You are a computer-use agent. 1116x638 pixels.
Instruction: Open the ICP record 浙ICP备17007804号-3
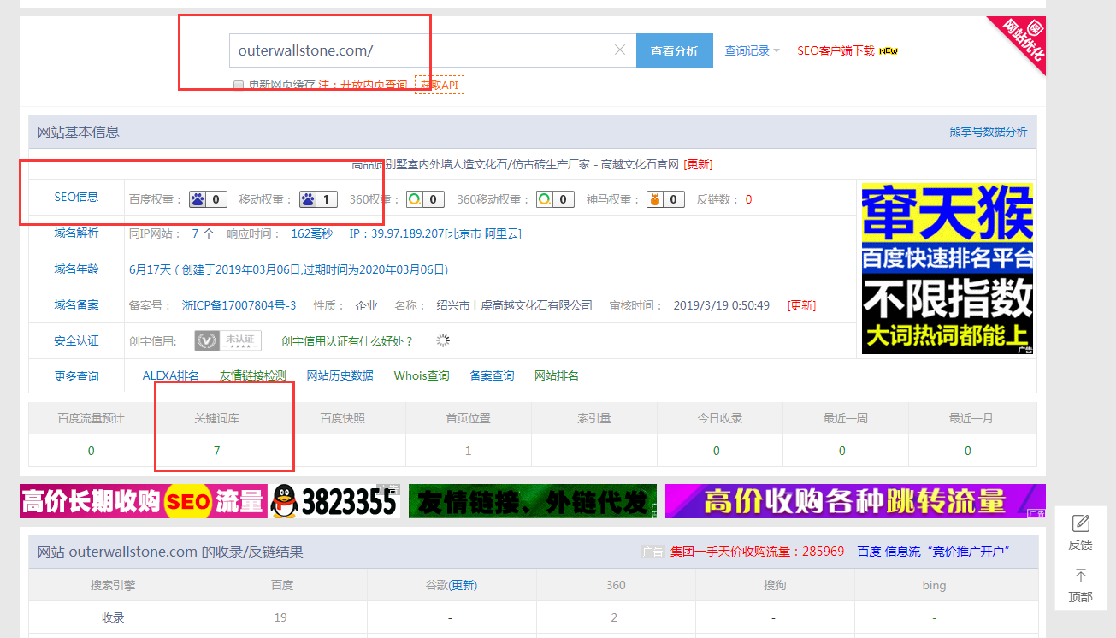tap(239, 305)
